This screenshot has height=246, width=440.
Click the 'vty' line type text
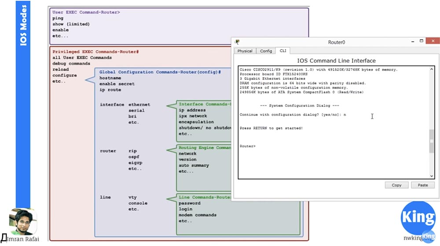point(132,197)
